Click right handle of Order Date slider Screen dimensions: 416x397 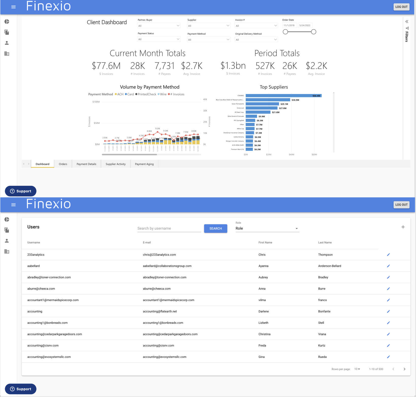tap(314, 32)
